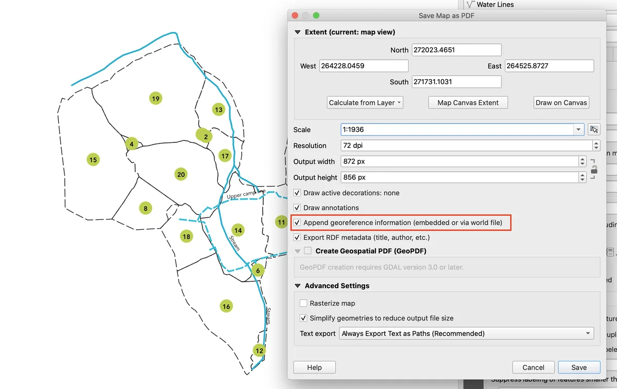
Task: Close the Save Map as PDF dialog
Action: (x=295, y=15)
